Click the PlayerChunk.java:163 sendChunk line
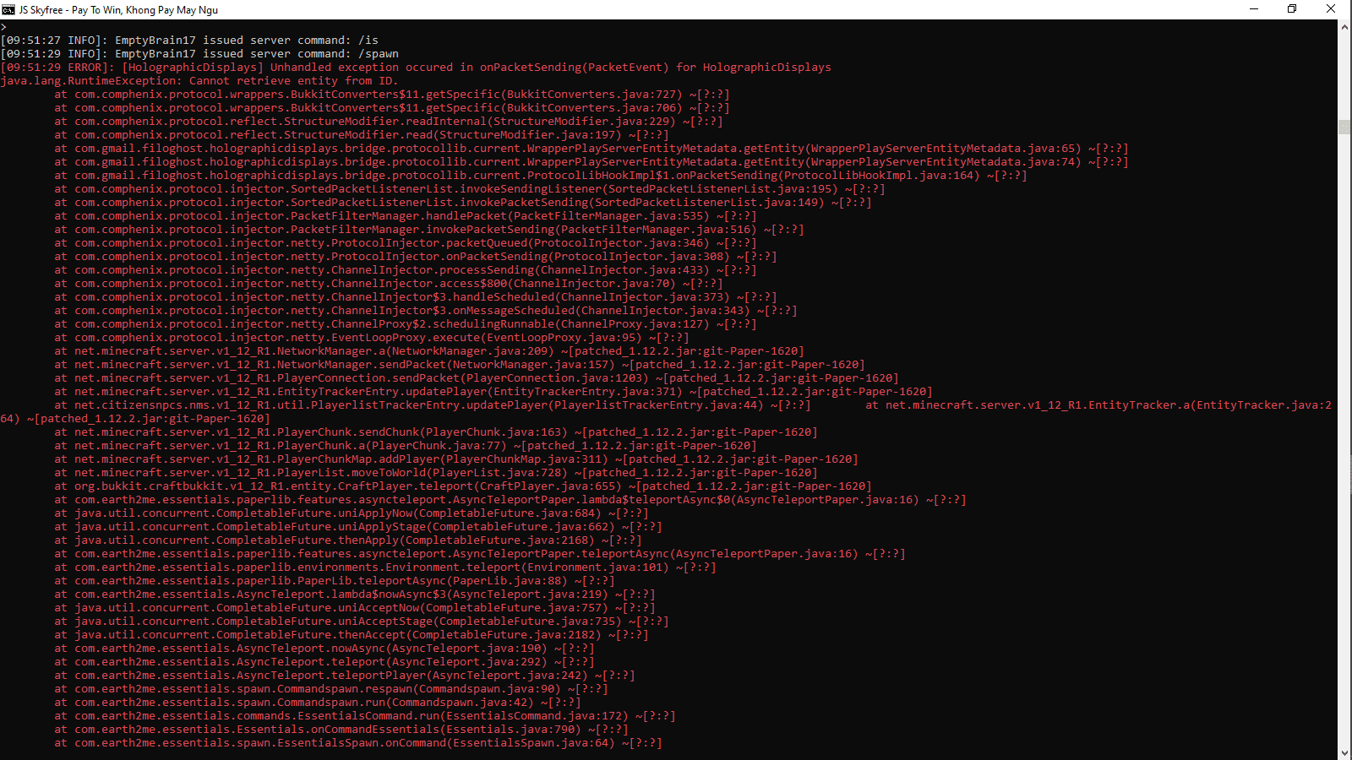Viewport: 1352px width, 760px height. pos(436,432)
